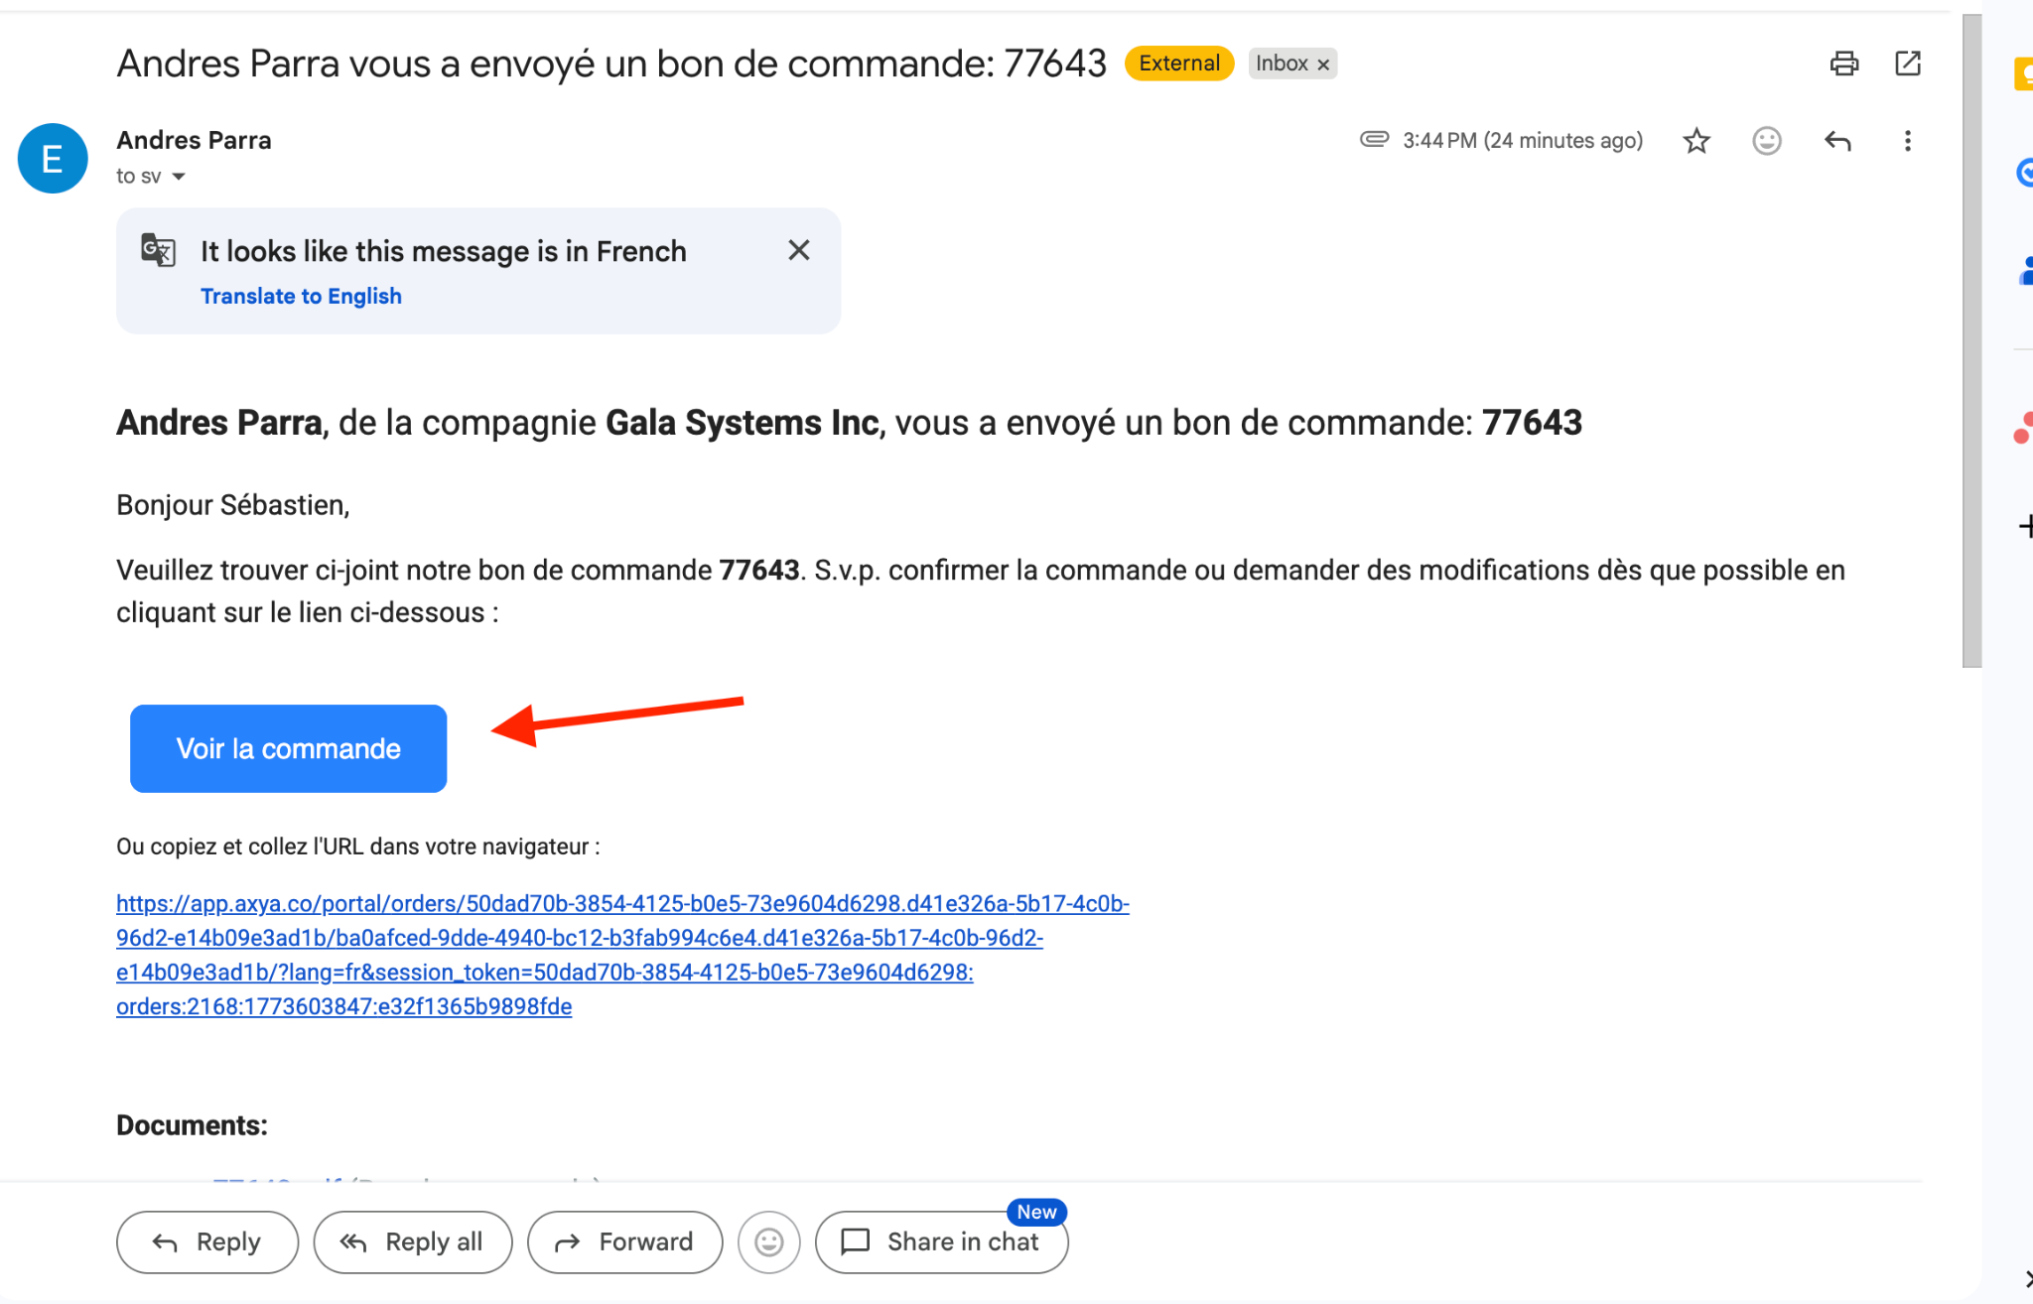Dismiss the French translation banner
The width and height of the screenshot is (2033, 1304).
(x=798, y=250)
